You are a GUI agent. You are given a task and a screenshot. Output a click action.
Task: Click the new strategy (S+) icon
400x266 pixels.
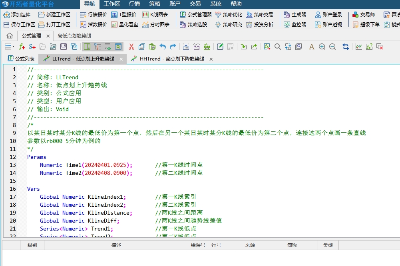pos(32,47)
